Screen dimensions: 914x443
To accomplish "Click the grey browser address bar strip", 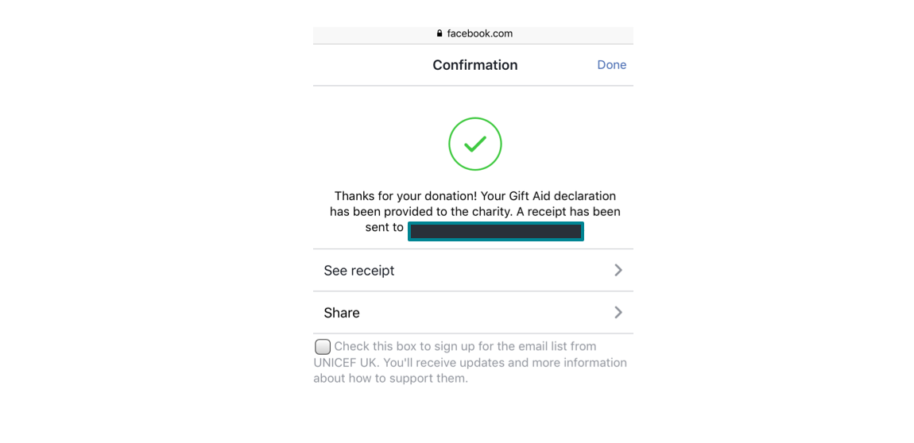I will 474,35.
